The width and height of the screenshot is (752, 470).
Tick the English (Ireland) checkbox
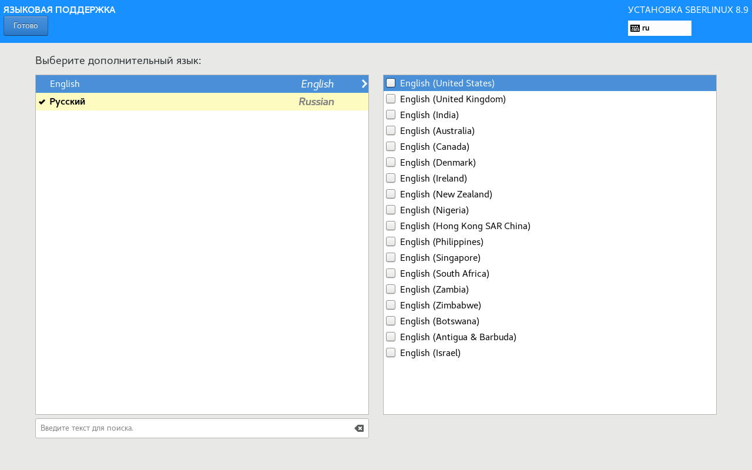tap(391, 179)
